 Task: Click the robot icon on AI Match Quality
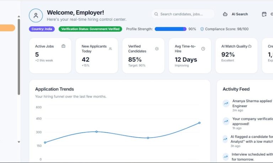tap(250, 46)
